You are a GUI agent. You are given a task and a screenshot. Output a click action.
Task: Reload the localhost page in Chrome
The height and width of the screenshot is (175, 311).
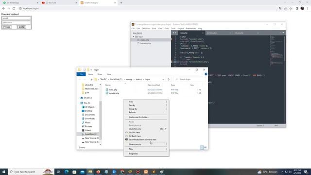[x=14, y=9]
